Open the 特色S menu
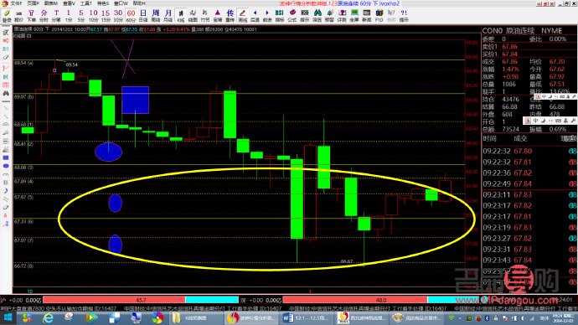 [x=103, y=3]
